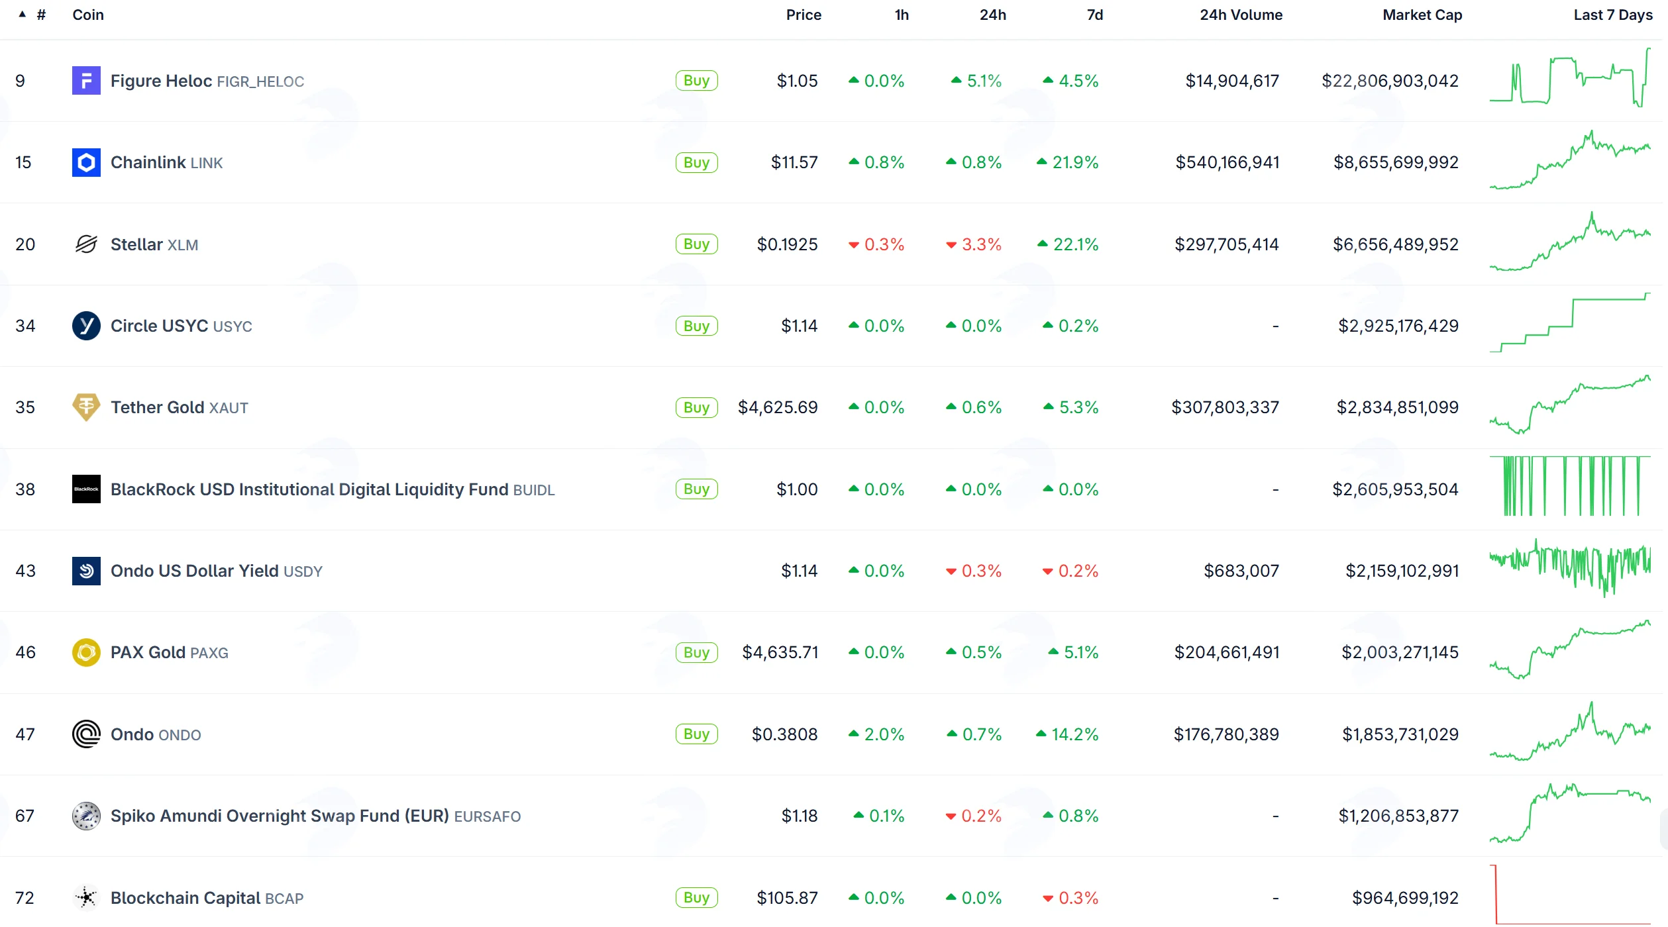Click the Blockchain Capital BCAP logo
Screen dimensions: 1668x927
(x=86, y=898)
